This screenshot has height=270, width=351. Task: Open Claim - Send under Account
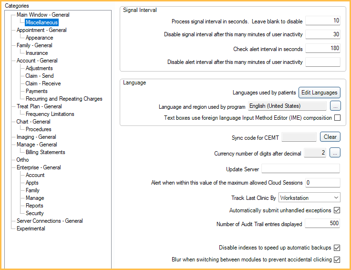click(40, 76)
